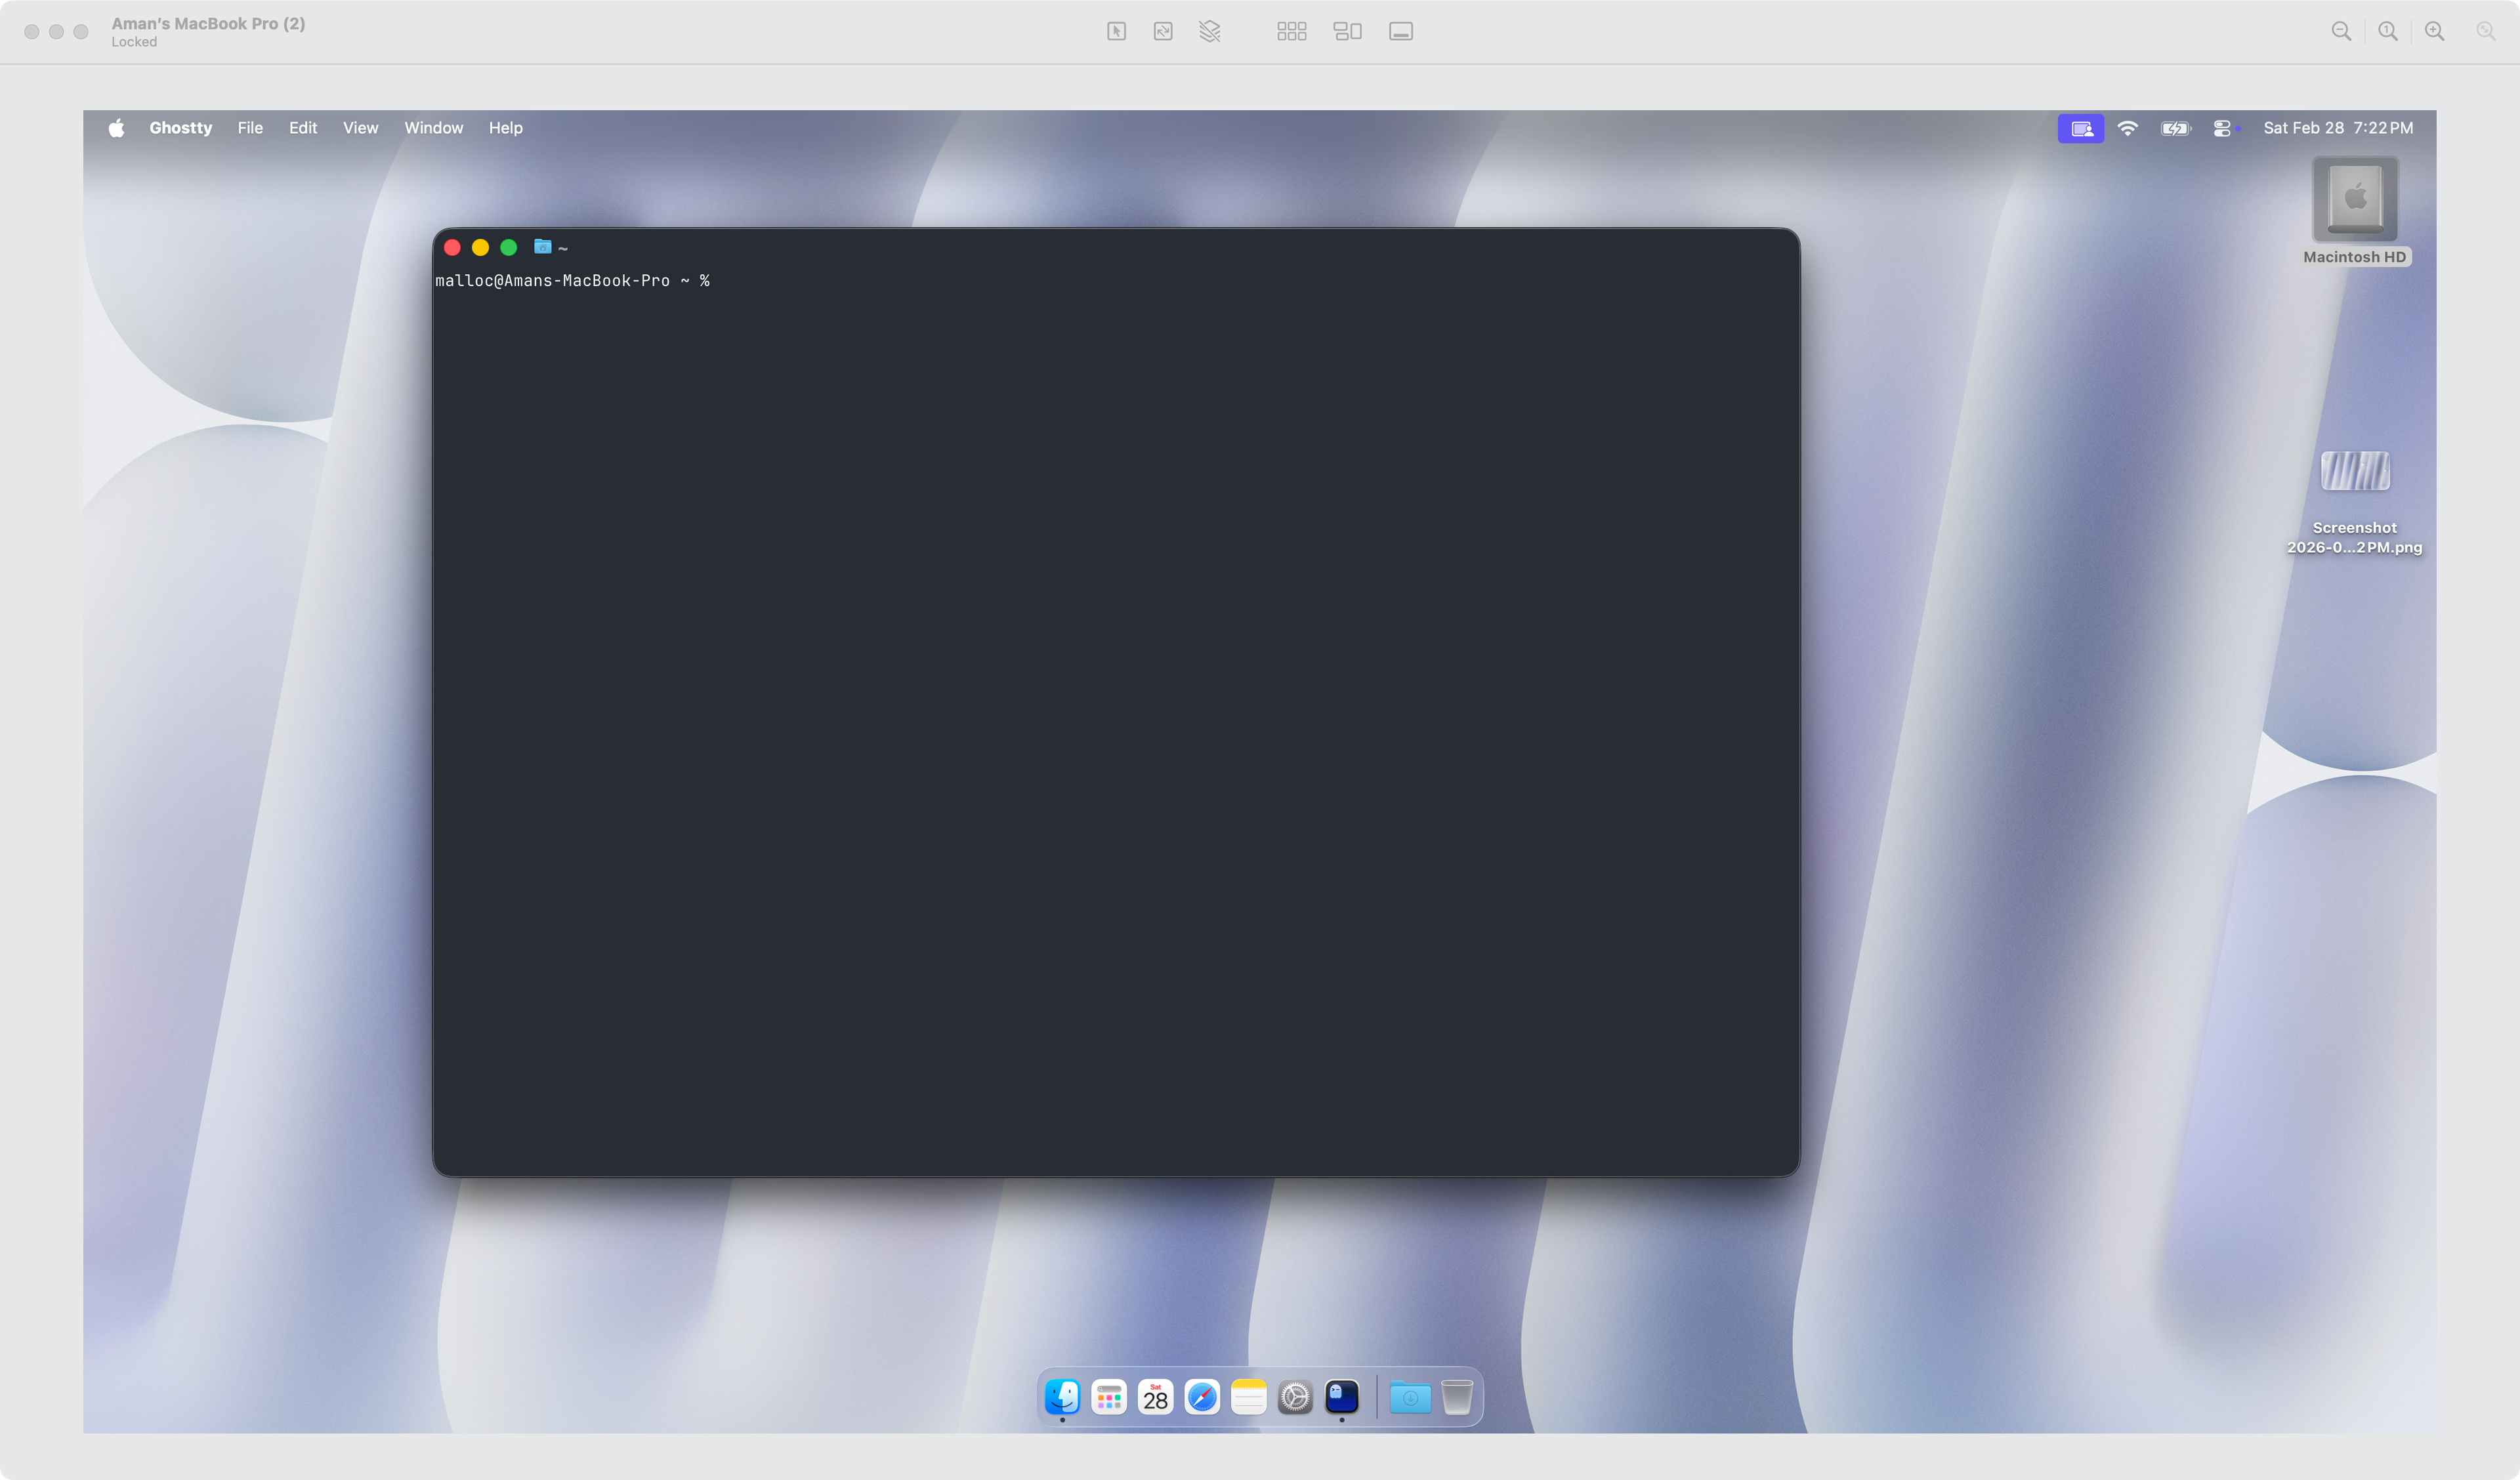Zoom in on the remote display

[x=2435, y=31]
